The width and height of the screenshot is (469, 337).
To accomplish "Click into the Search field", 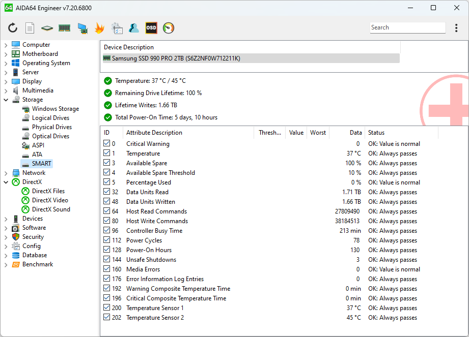I will (406, 27).
